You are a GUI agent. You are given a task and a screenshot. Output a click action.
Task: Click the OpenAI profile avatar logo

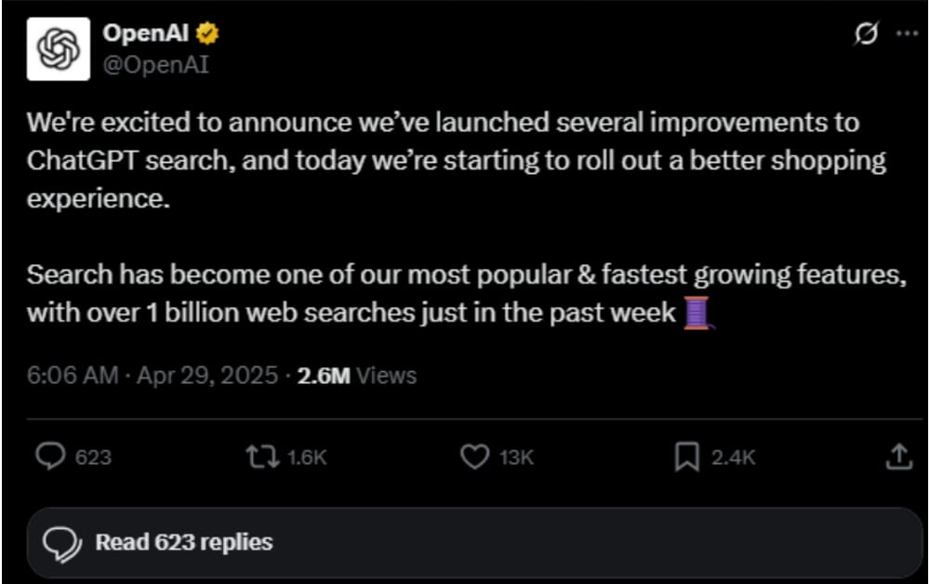tap(59, 48)
